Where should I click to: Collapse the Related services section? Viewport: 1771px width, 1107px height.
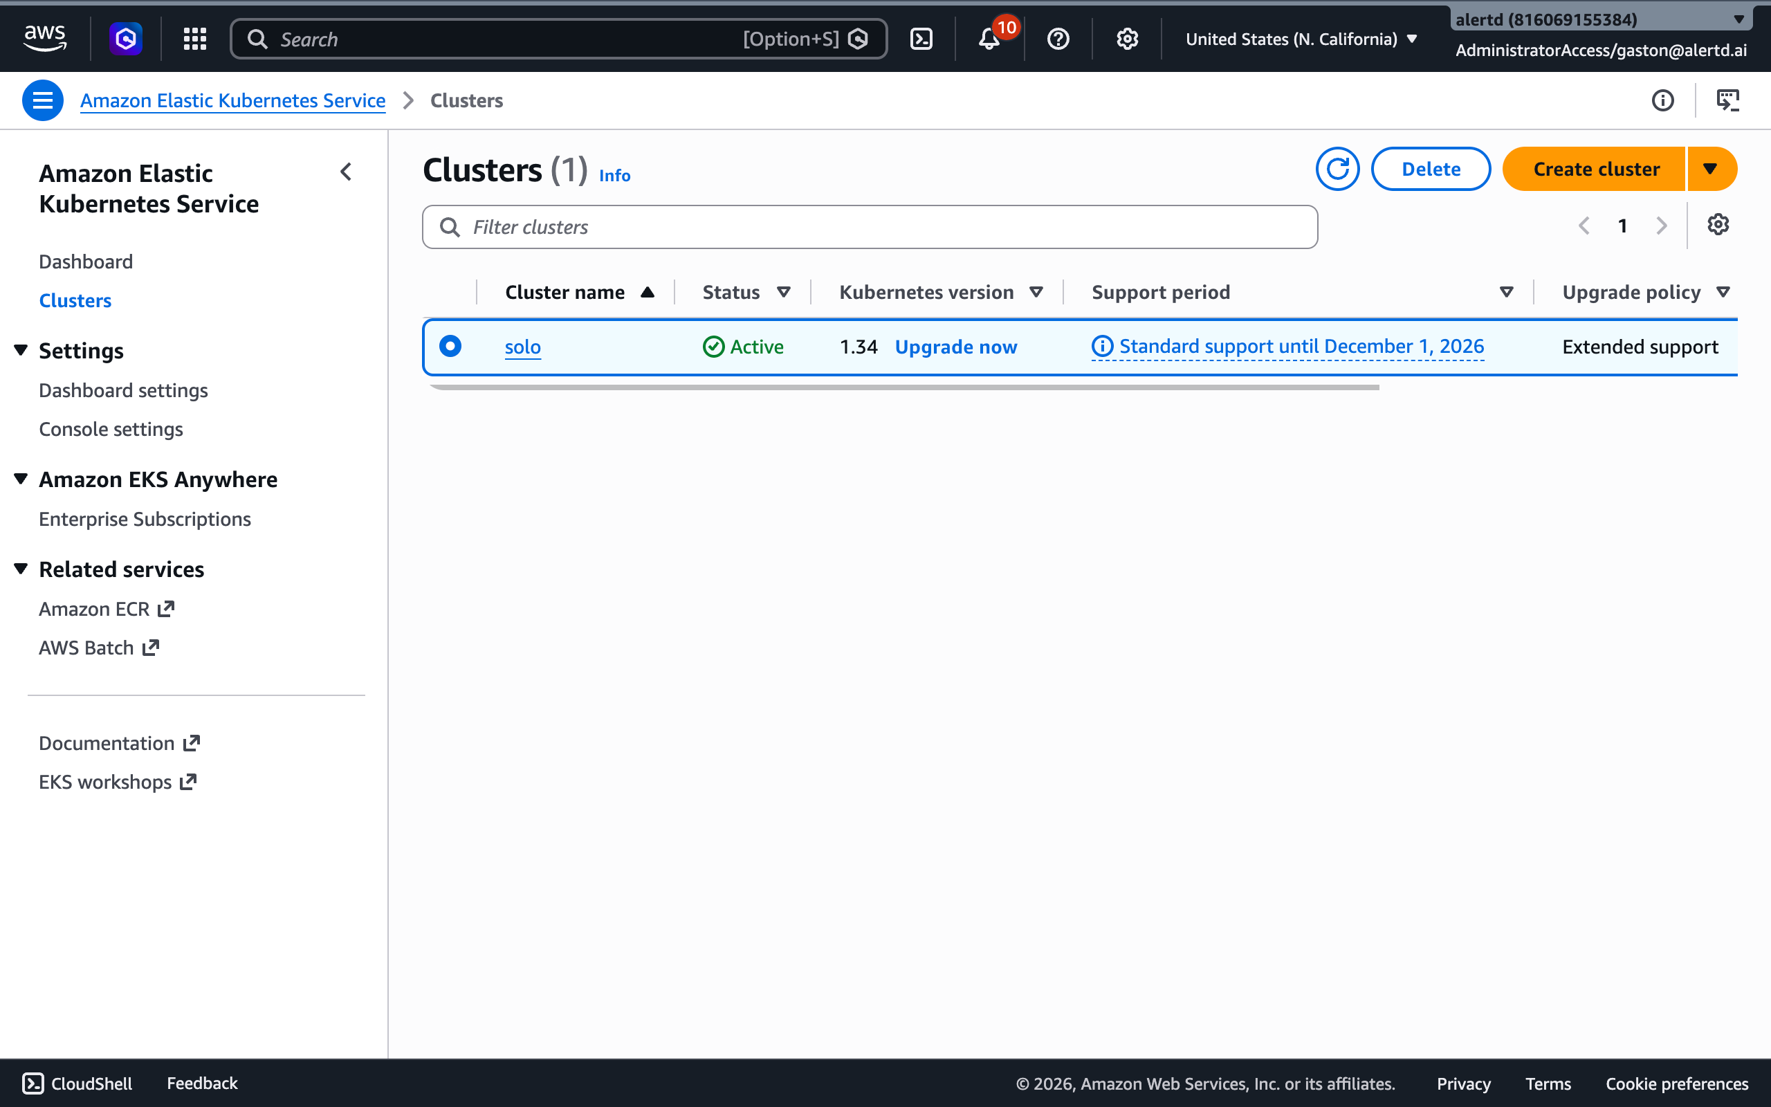[21, 569]
